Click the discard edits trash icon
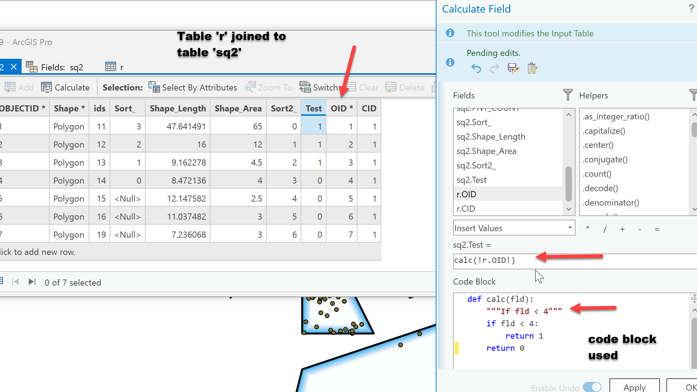Viewport: 697px width, 392px height. tap(532, 68)
